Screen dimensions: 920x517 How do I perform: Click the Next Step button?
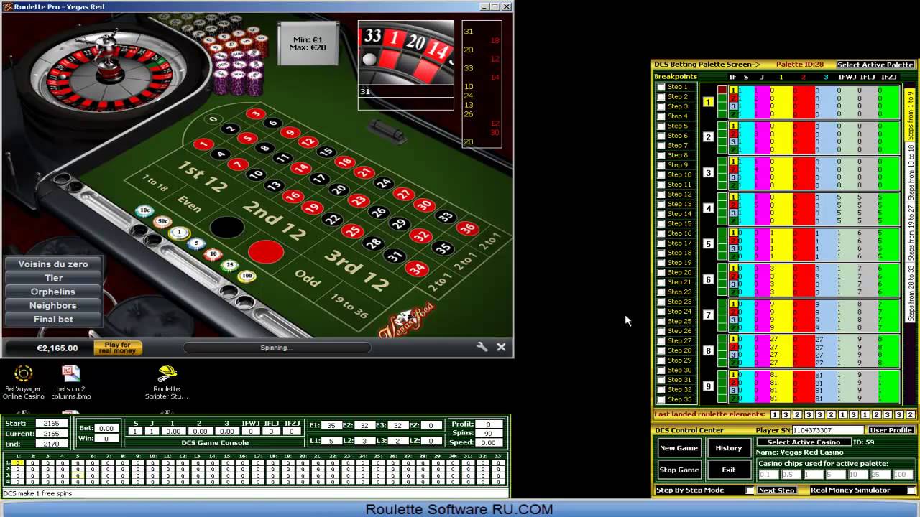[777, 490]
